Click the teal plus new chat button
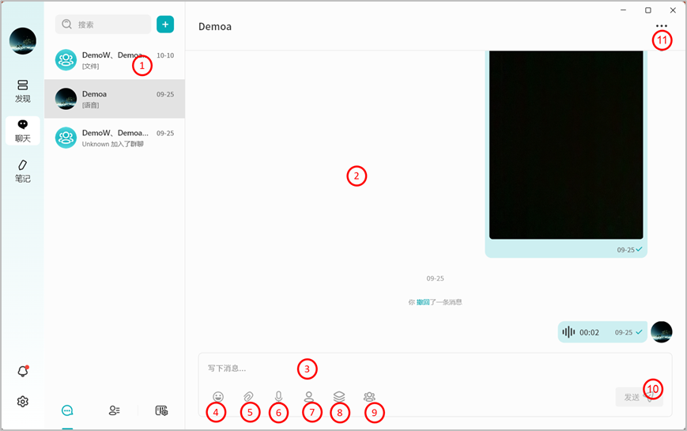 point(165,25)
